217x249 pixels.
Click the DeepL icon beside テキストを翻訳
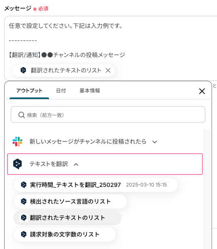17,164
